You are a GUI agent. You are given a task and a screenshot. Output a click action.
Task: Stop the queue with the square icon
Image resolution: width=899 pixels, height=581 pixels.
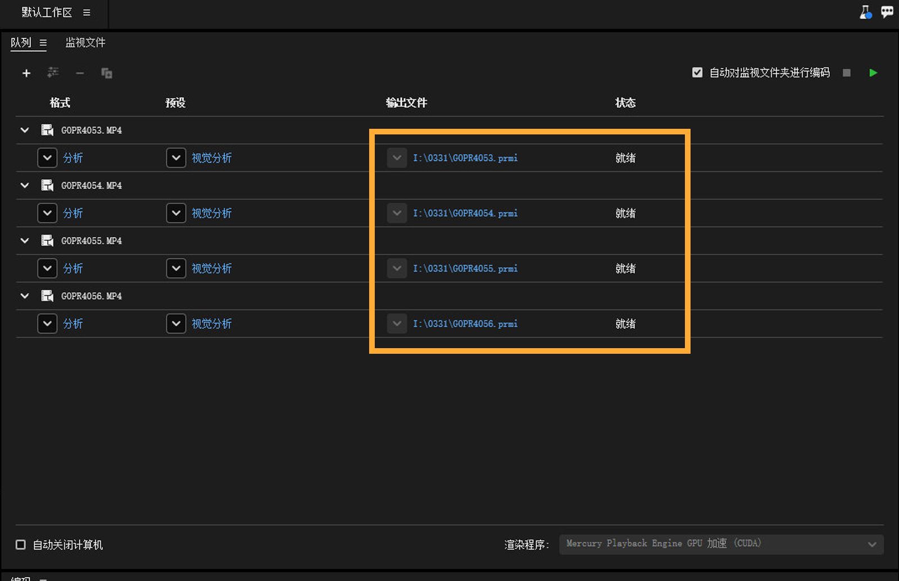tap(847, 73)
